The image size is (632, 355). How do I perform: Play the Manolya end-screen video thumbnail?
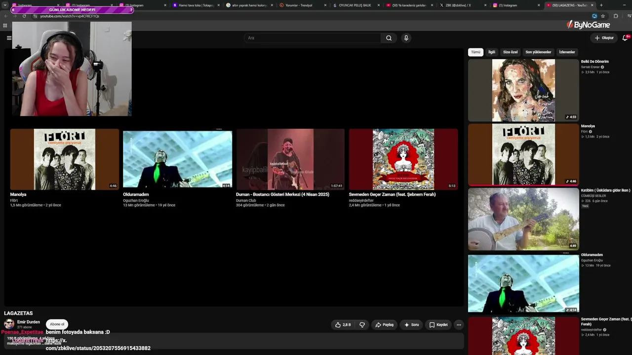click(65, 159)
